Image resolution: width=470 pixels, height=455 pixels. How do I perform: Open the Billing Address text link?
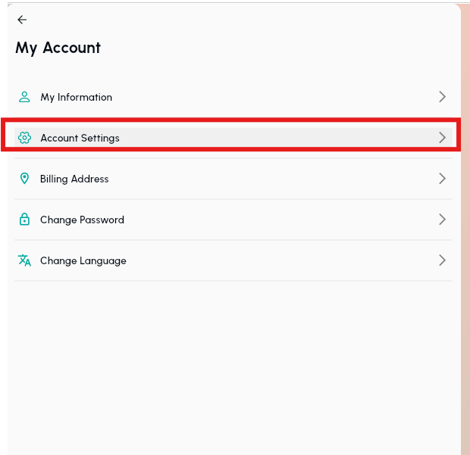pos(74,179)
